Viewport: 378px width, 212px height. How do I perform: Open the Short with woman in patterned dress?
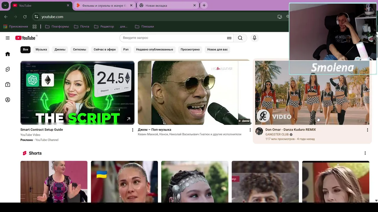point(54,182)
